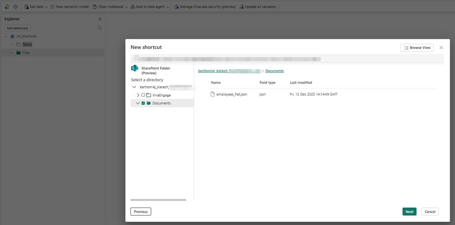The image size is (455, 225).
Task: Expand the VivaEngage folder node
Action: pos(138,95)
